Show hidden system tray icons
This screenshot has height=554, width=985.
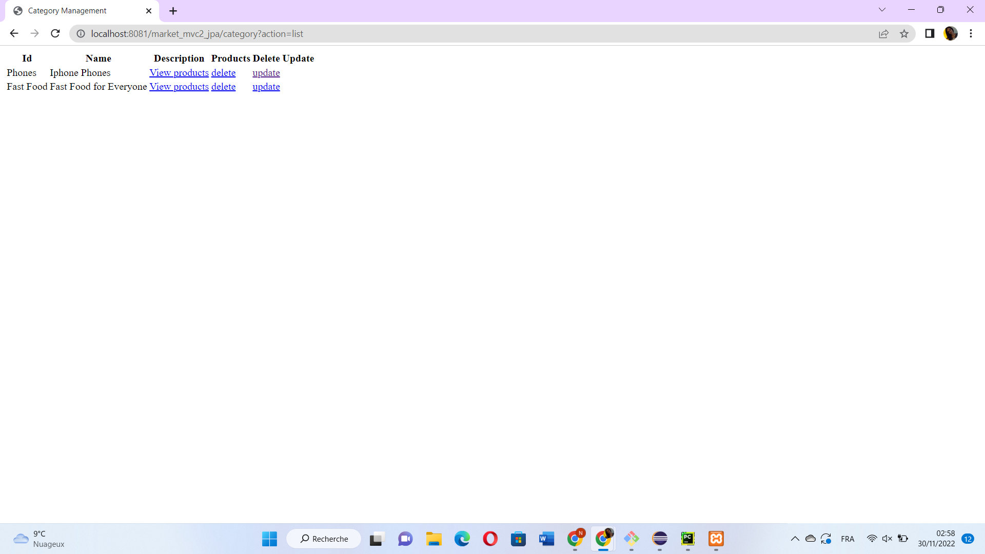coord(795,539)
